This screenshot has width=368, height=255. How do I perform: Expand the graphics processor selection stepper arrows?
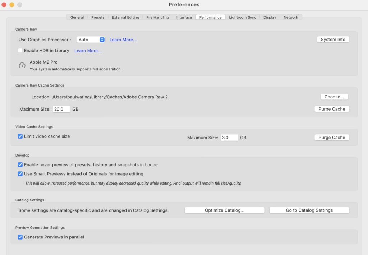point(101,40)
